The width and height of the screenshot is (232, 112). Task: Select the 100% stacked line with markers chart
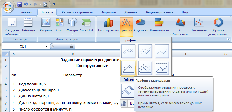pyautogui.click(x=162, y=68)
